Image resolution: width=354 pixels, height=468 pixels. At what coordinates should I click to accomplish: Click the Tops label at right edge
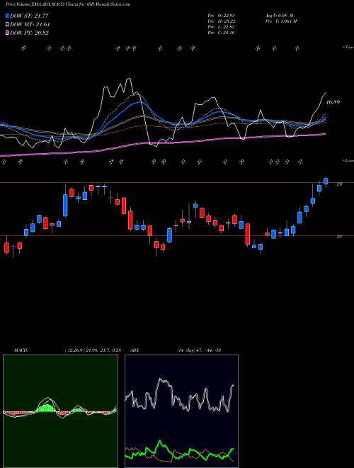pos(348,48)
